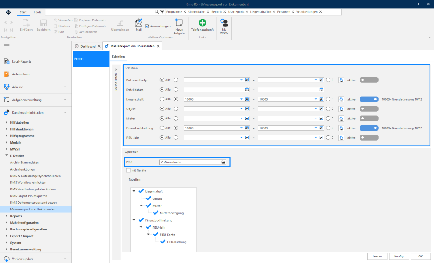This screenshot has width=434, height=263.
Task: Close the Massenexport von Dokumenten tab
Action: coord(158,46)
